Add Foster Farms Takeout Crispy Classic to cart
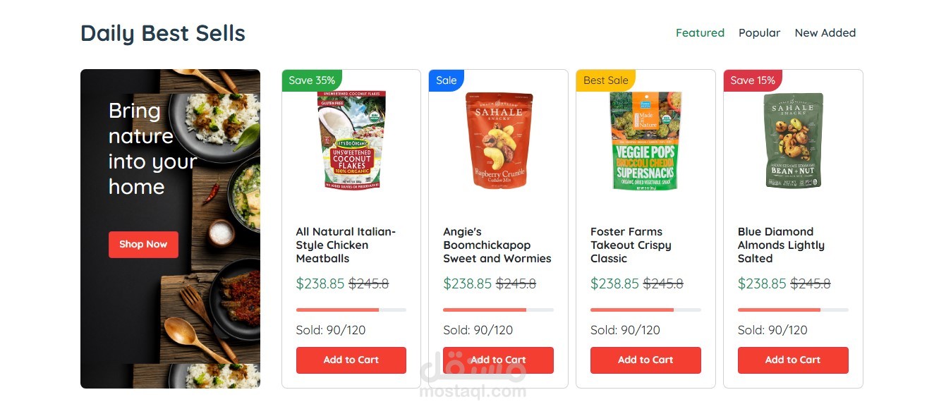This screenshot has height=409, width=946. click(645, 360)
